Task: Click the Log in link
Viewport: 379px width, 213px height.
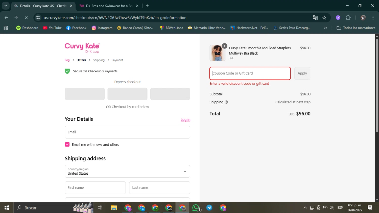Action: click(185, 120)
